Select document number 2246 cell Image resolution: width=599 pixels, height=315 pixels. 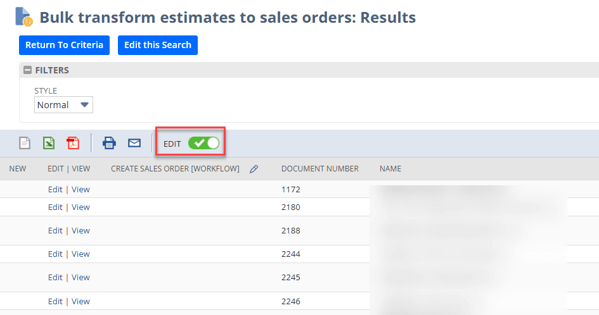(291, 301)
